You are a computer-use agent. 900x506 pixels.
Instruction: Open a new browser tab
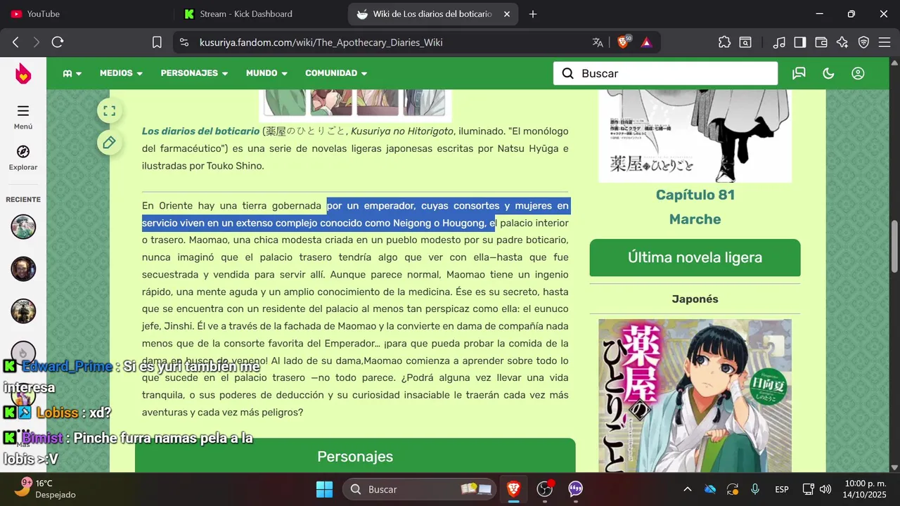point(533,14)
